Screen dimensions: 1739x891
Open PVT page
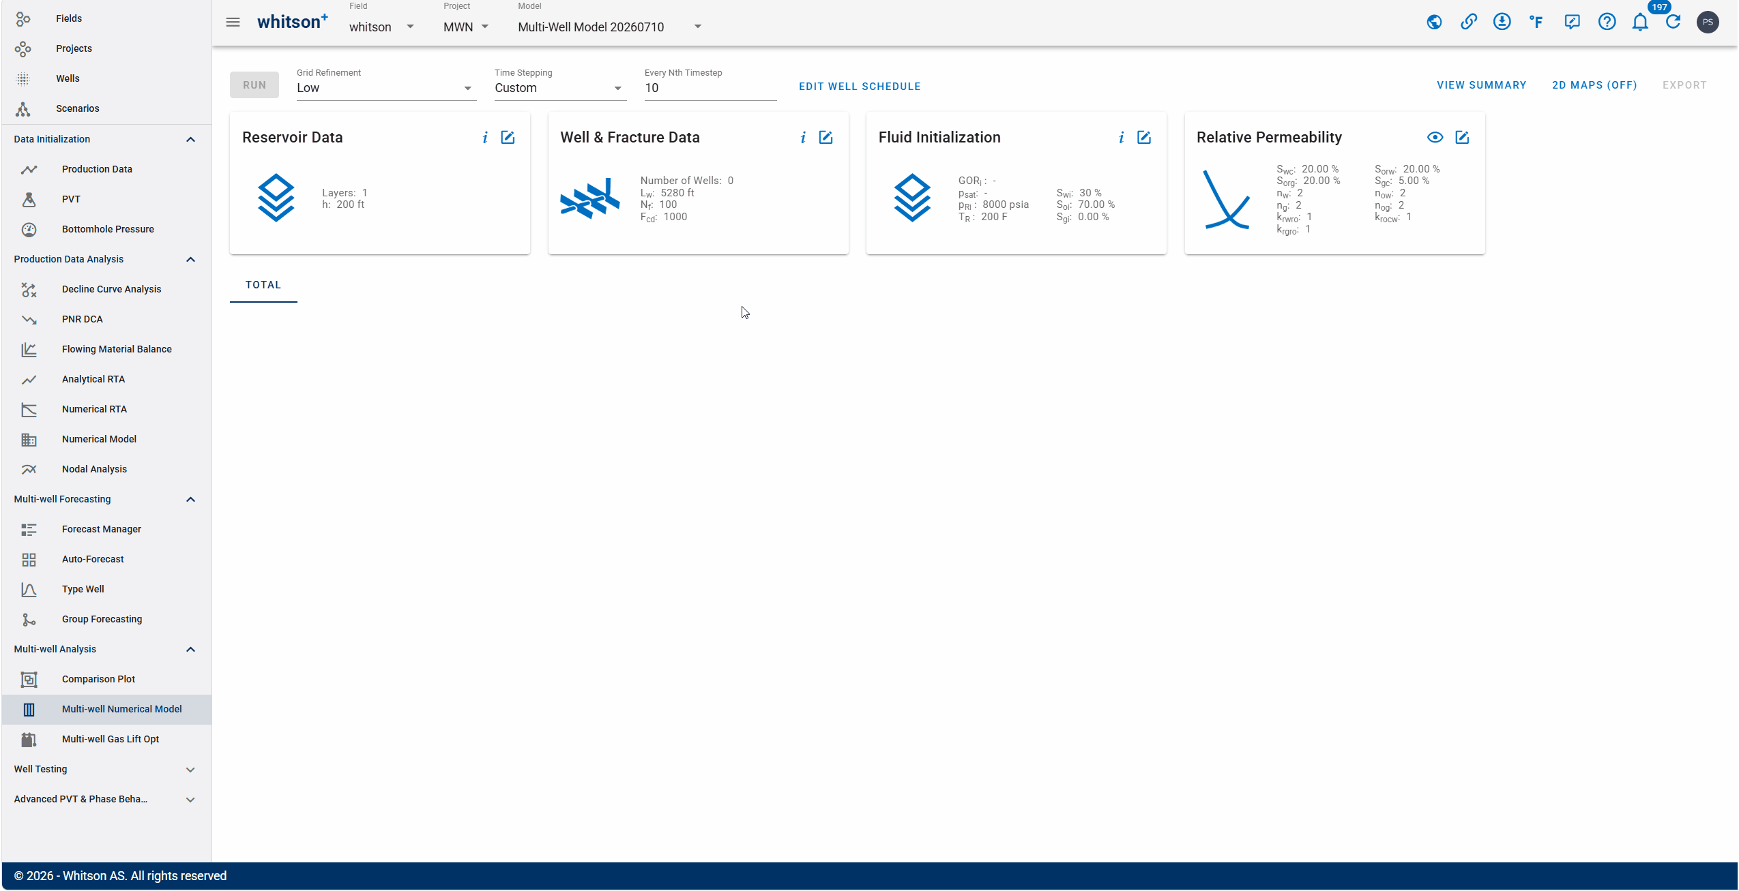point(106,199)
